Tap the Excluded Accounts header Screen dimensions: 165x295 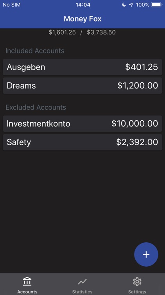pyautogui.click(x=36, y=107)
